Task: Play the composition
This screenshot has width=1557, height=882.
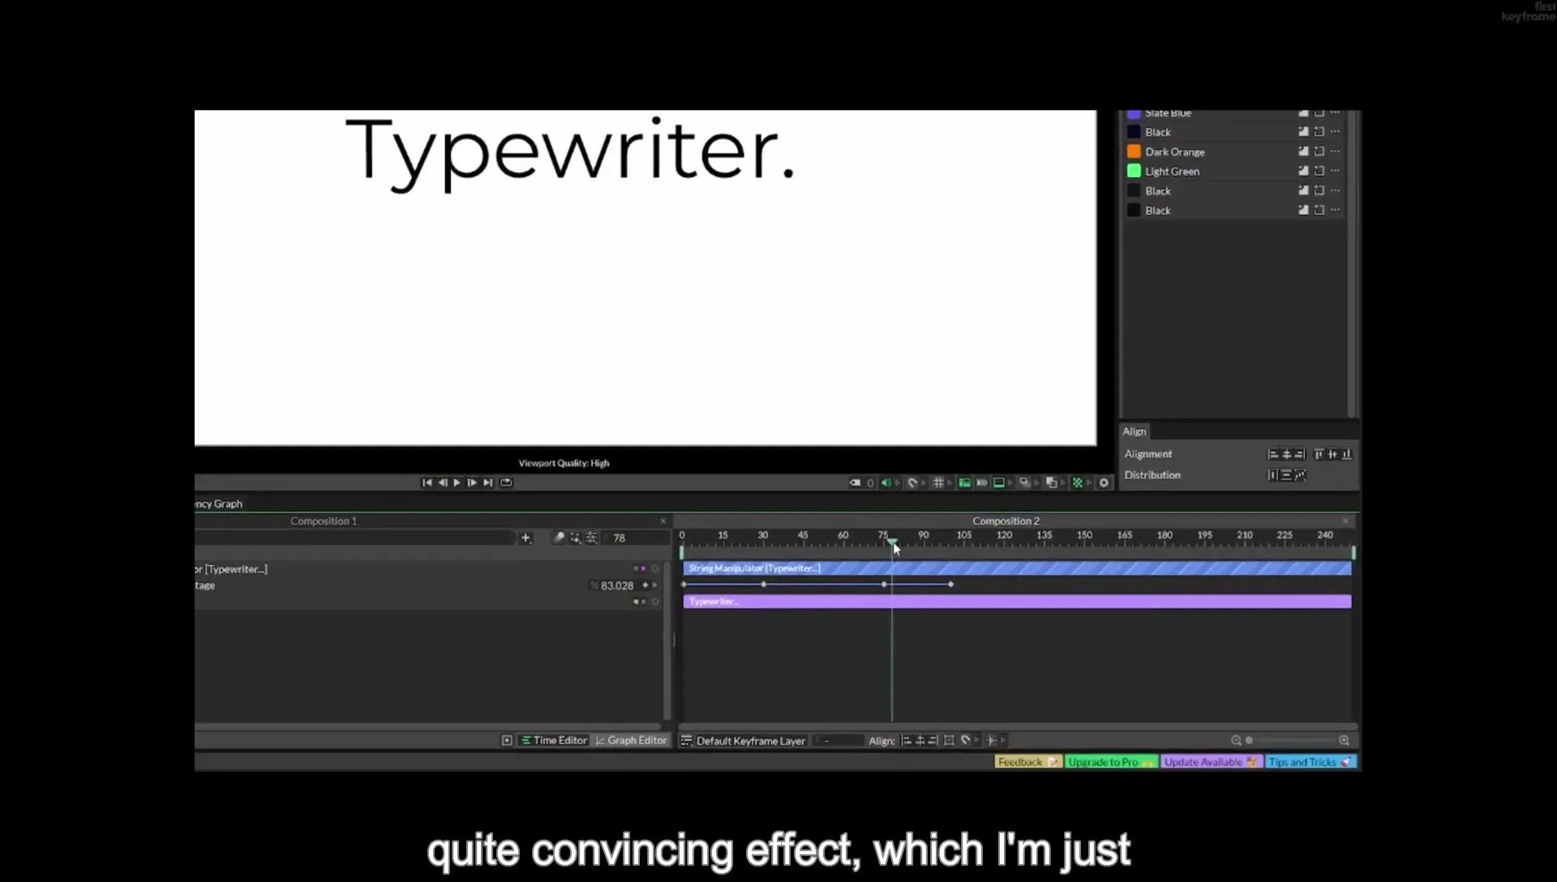Action: coord(457,482)
